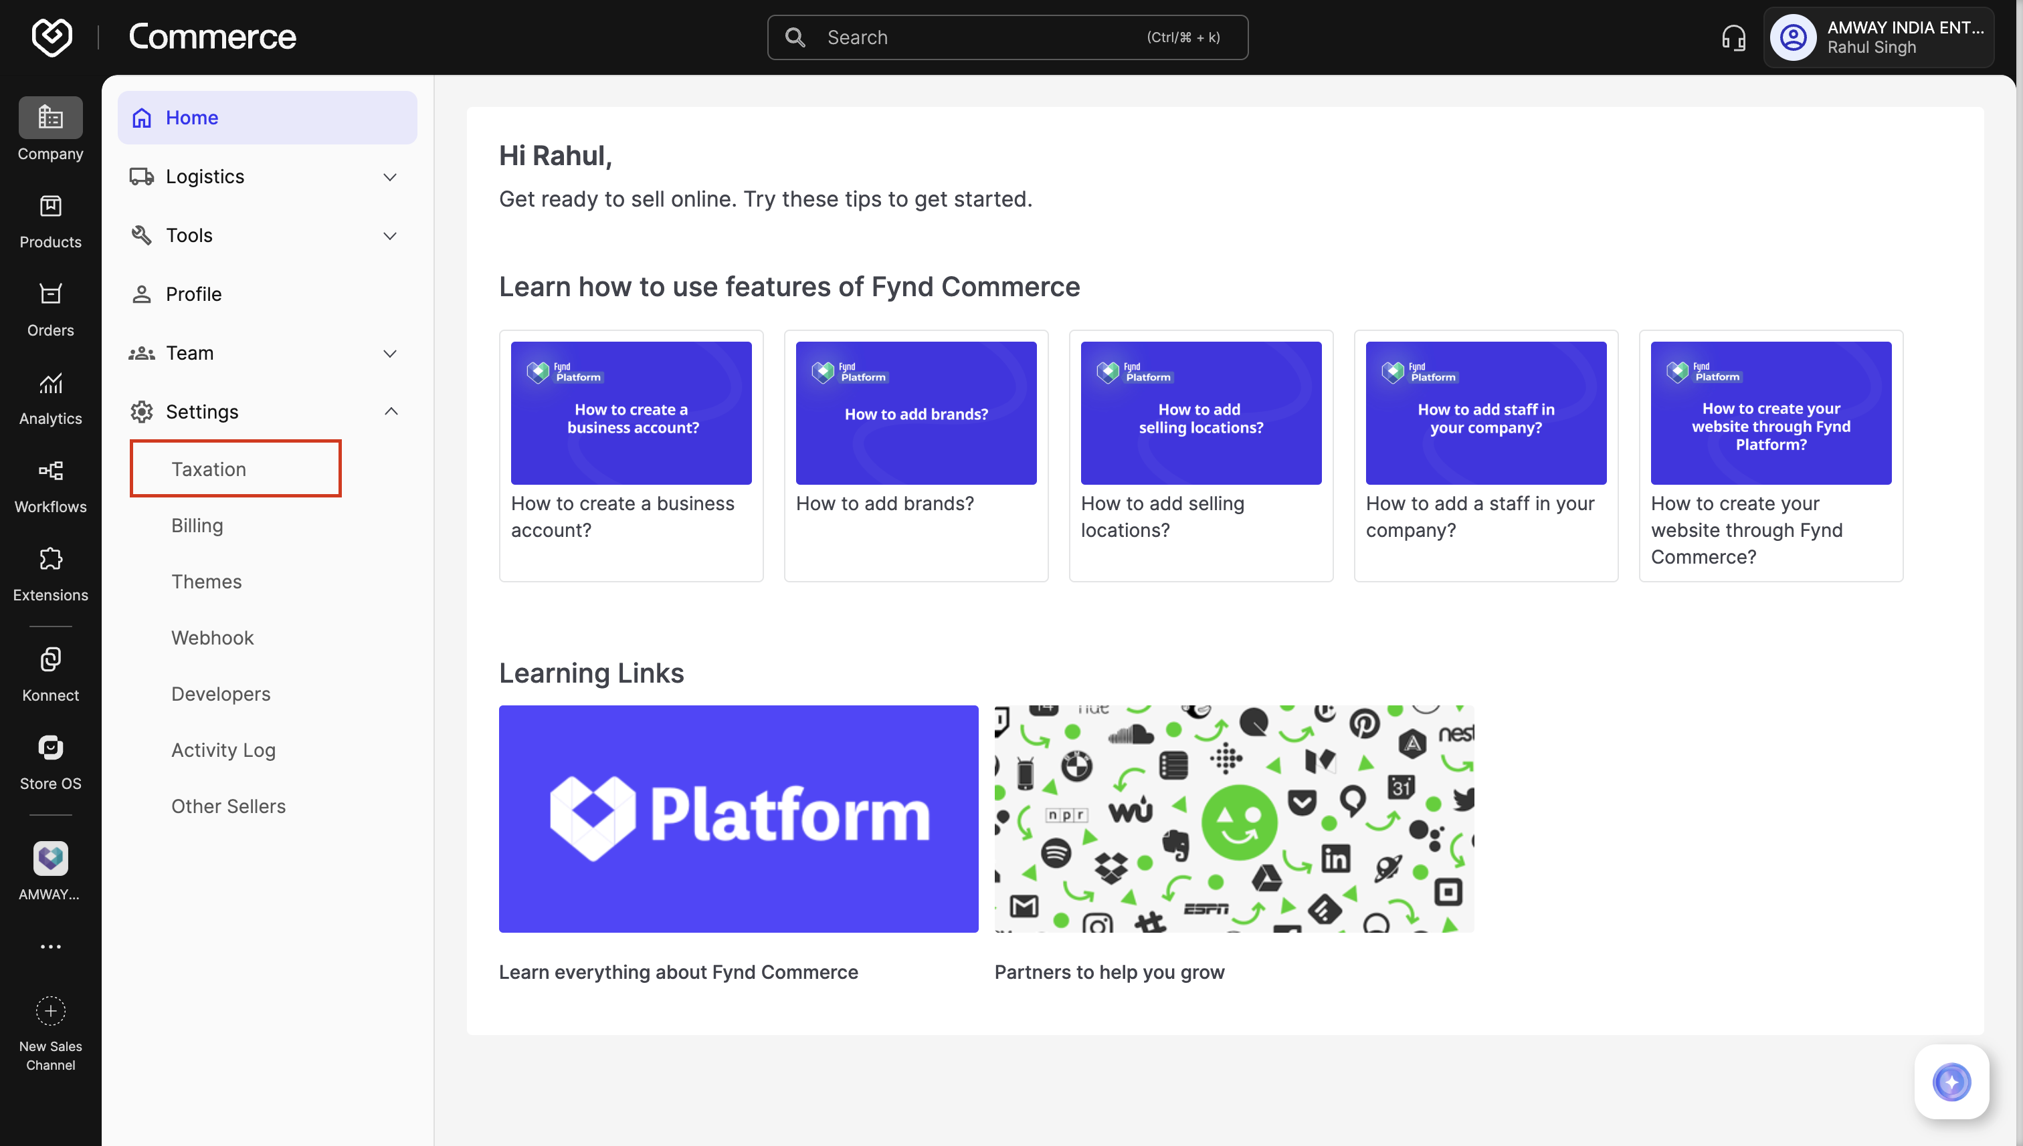Click the Logistics truck icon
The height and width of the screenshot is (1146, 2023).
coord(142,177)
